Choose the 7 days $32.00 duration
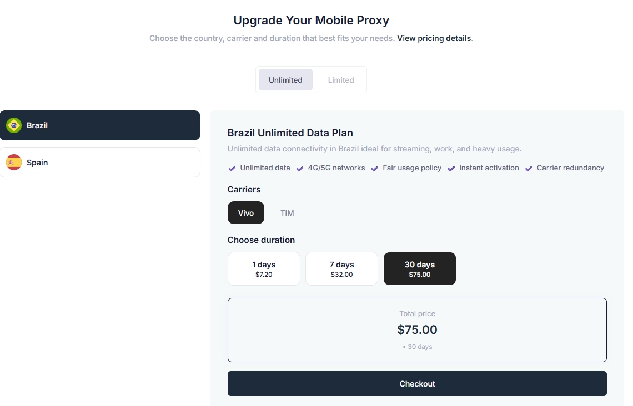This screenshot has width=633, height=406. 341,269
